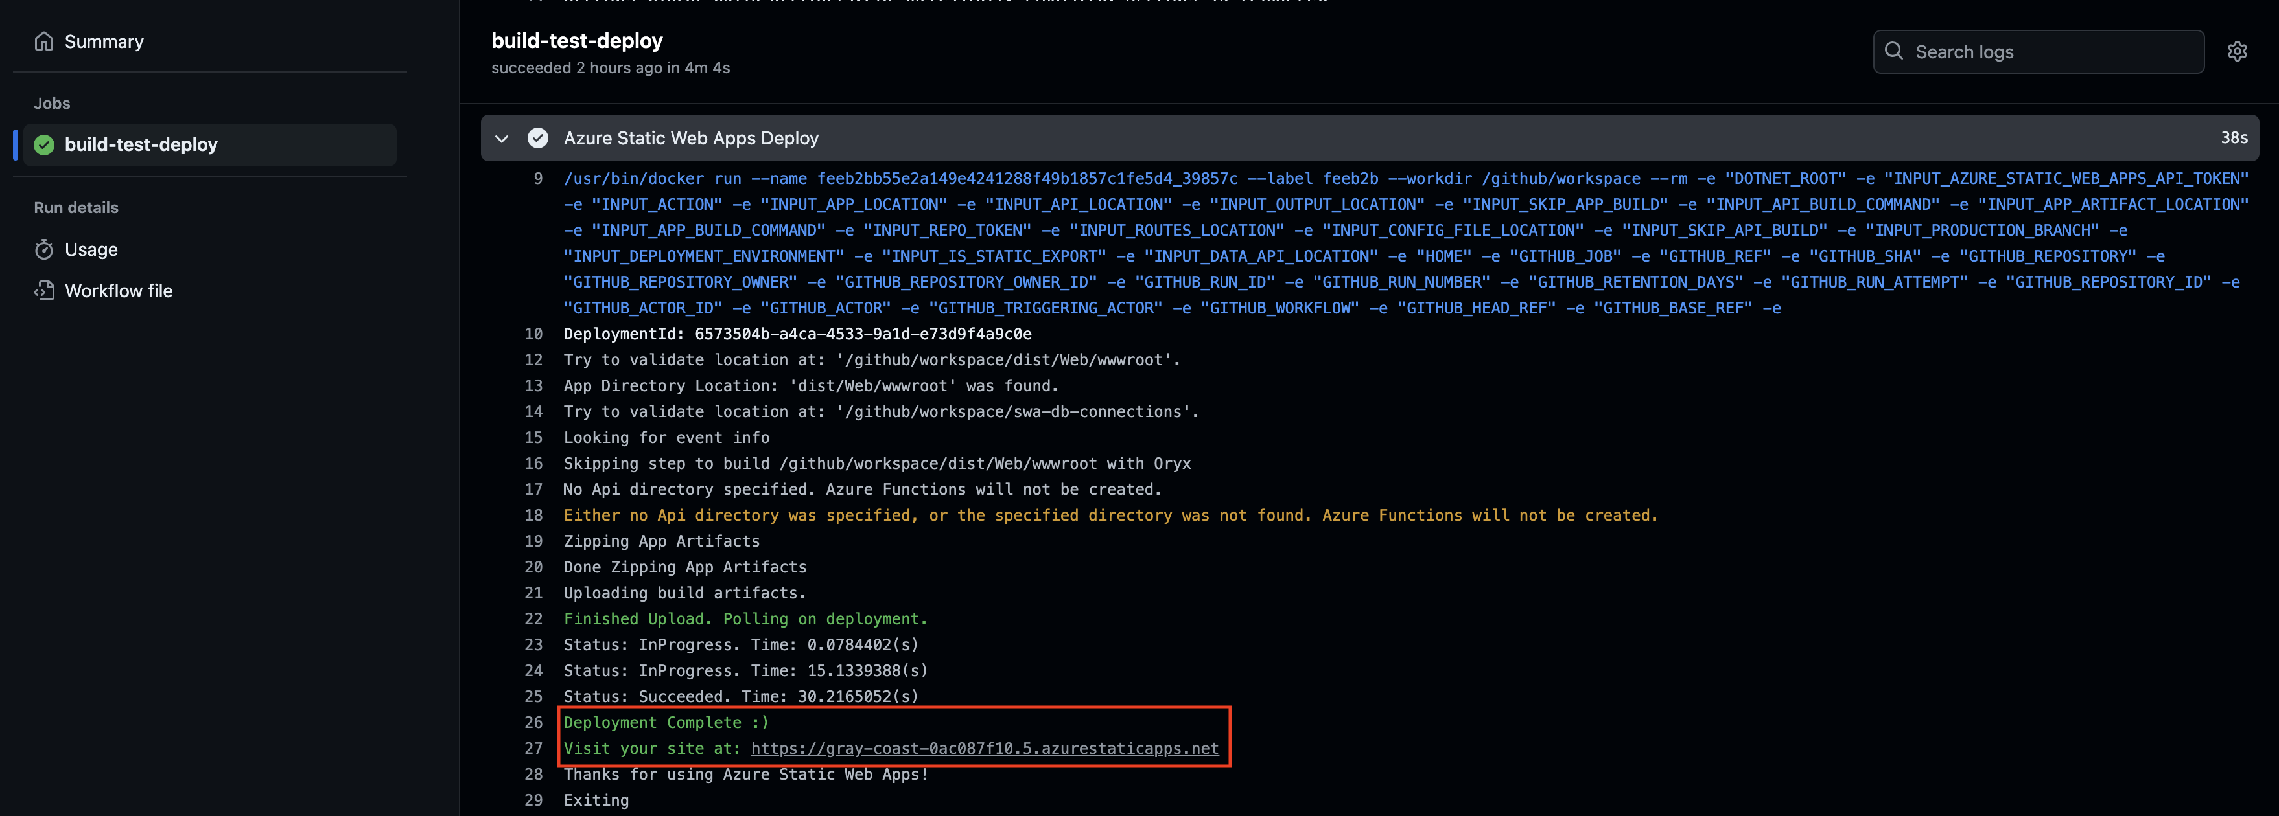Image resolution: width=2279 pixels, height=816 pixels.
Task: Select the build-test-deploy job in sidebar
Action: [209, 144]
